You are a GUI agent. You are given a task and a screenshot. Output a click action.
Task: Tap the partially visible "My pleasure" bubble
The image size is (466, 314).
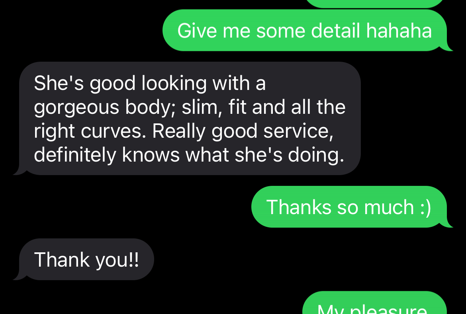click(374, 303)
